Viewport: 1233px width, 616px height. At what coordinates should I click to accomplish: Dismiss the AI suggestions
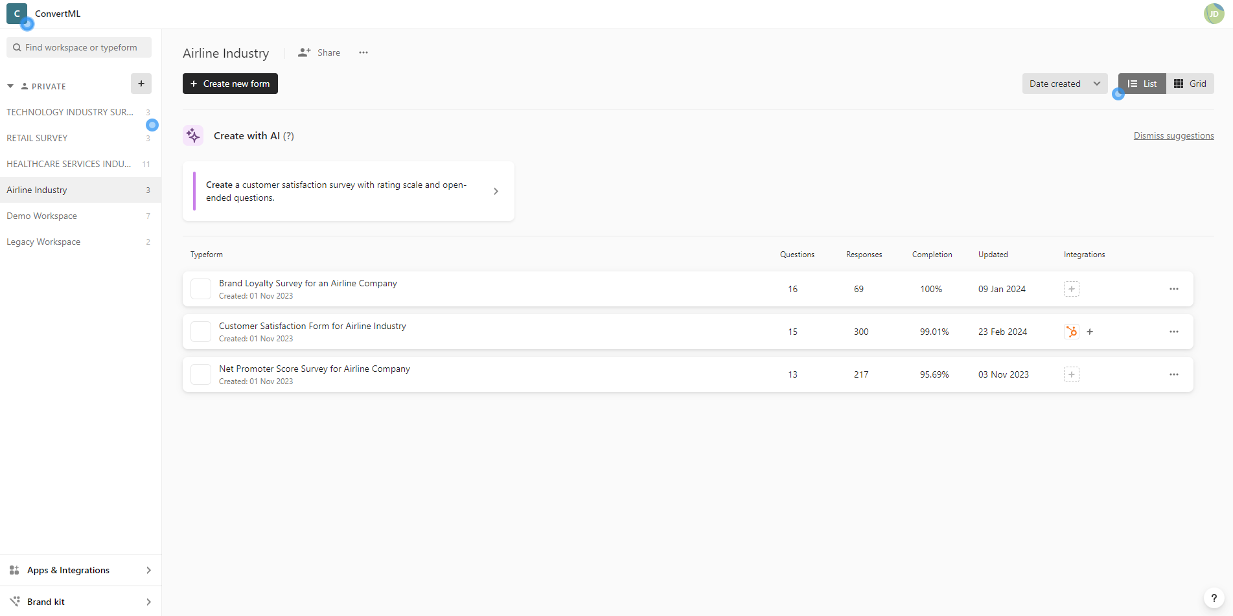click(x=1173, y=135)
